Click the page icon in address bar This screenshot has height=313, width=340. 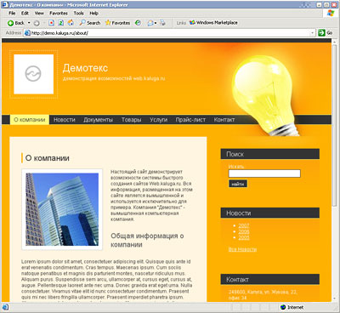(x=27, y=33)
